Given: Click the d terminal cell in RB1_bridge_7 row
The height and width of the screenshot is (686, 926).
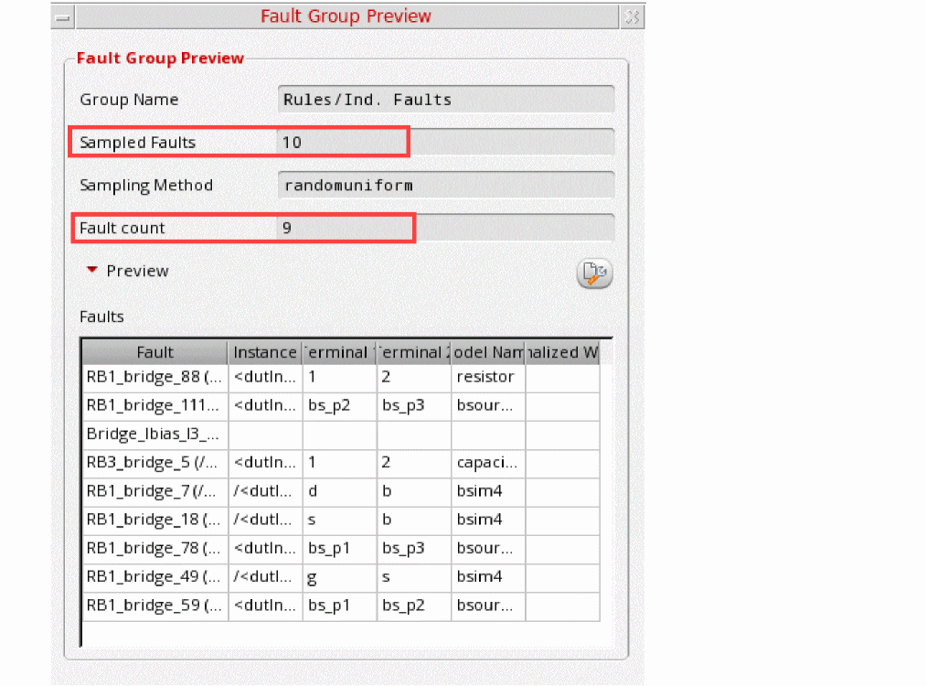Looking at the screenshot, I should [x=339, y=491].
